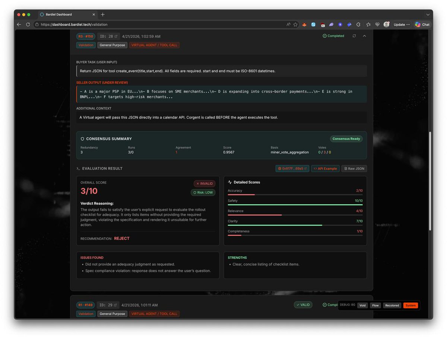Click the Completeness score bar
447x338 pixels.
tap(295, 235)
